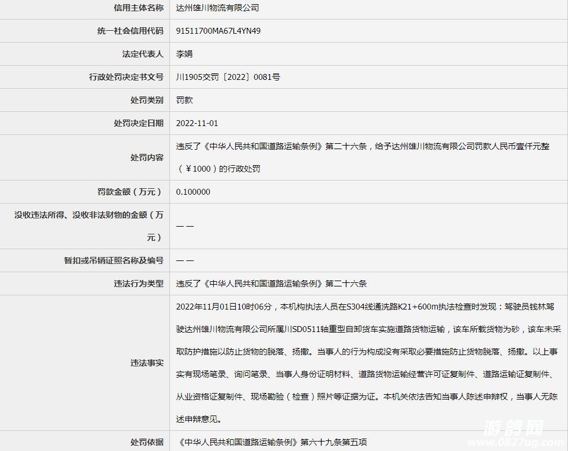The height and width of the screenshot is (451, 568).
Task: Click the 信用主体名称 row label
Action: (139, 8)
